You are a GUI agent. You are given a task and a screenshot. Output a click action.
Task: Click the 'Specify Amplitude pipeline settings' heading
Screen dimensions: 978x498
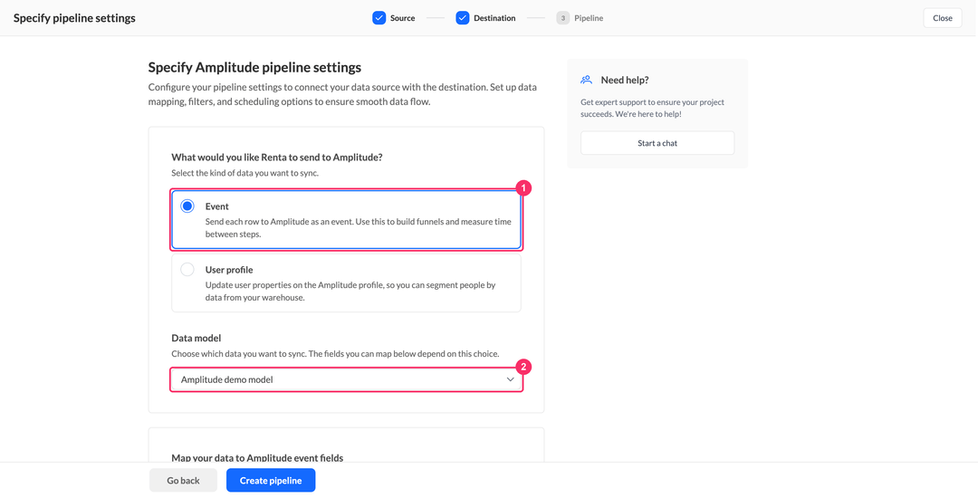point(254,67)
